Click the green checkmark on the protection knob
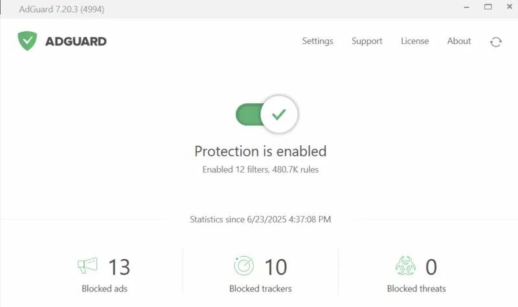Viewport: 518px width, 307px height. (279, 115)
